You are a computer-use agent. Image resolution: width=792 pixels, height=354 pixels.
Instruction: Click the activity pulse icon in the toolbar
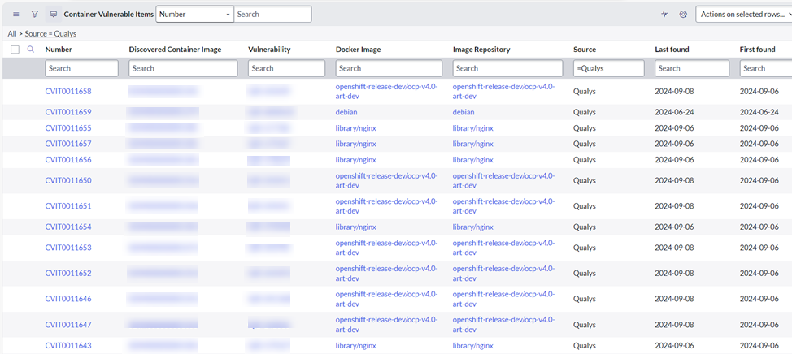tap(664, 15)
